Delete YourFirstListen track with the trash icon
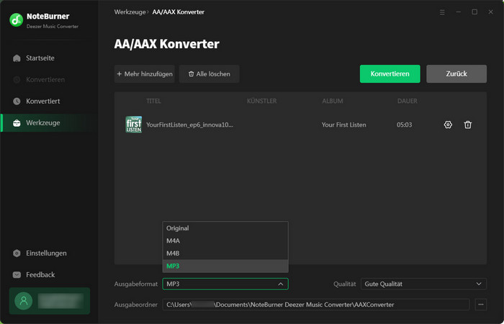The width and height of the screenshot is (504, 324). pos(468,125)
